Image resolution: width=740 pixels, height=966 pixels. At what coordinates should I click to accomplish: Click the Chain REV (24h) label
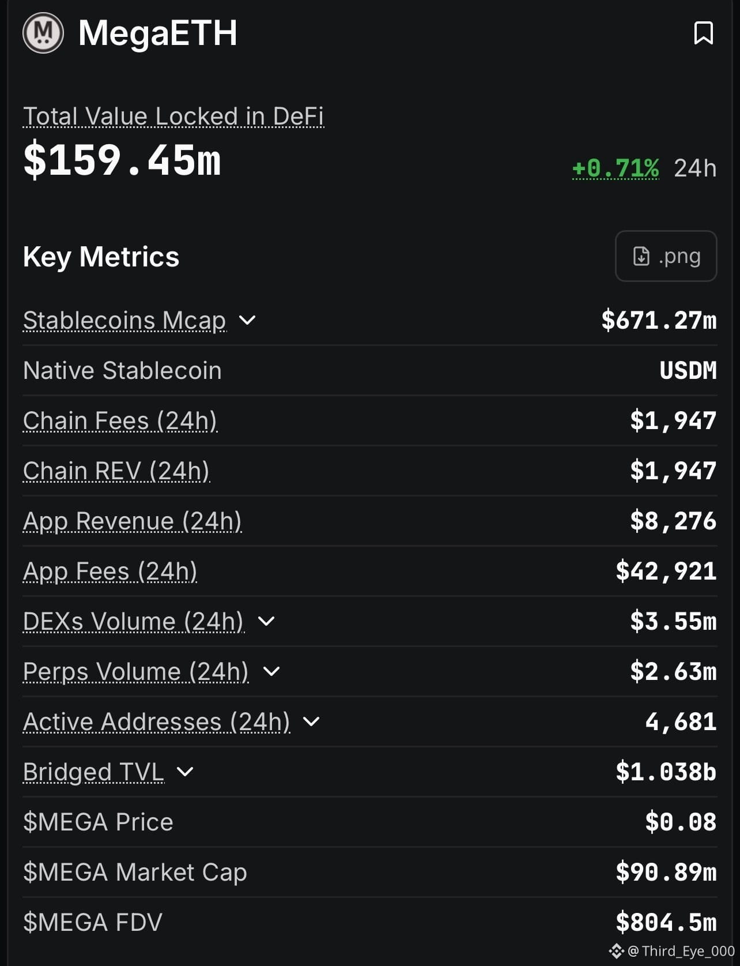(x=116, y=471)
